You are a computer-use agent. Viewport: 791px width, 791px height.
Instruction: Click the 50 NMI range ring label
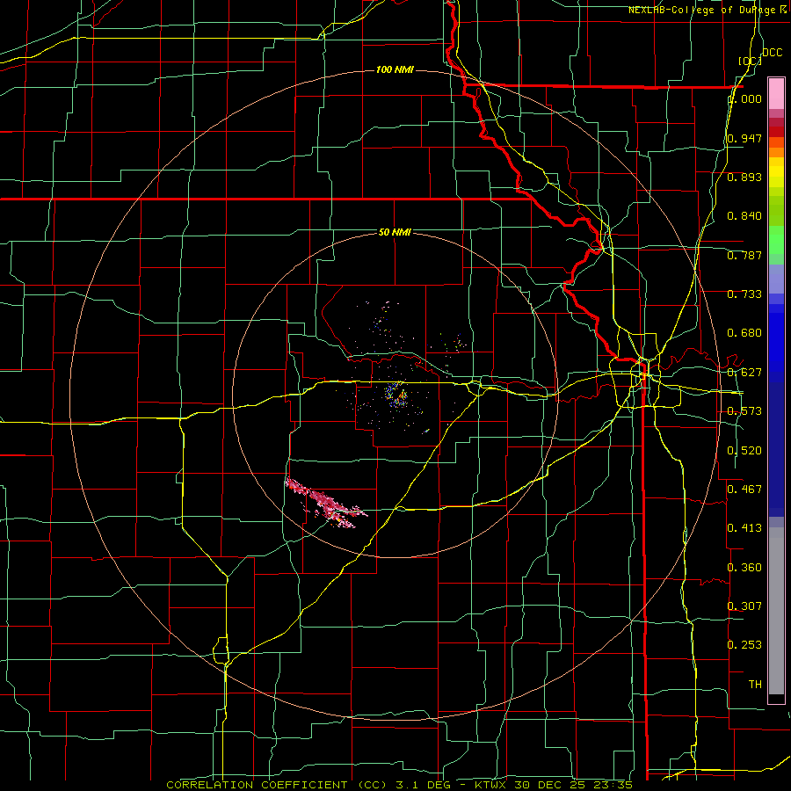(395, 232)
